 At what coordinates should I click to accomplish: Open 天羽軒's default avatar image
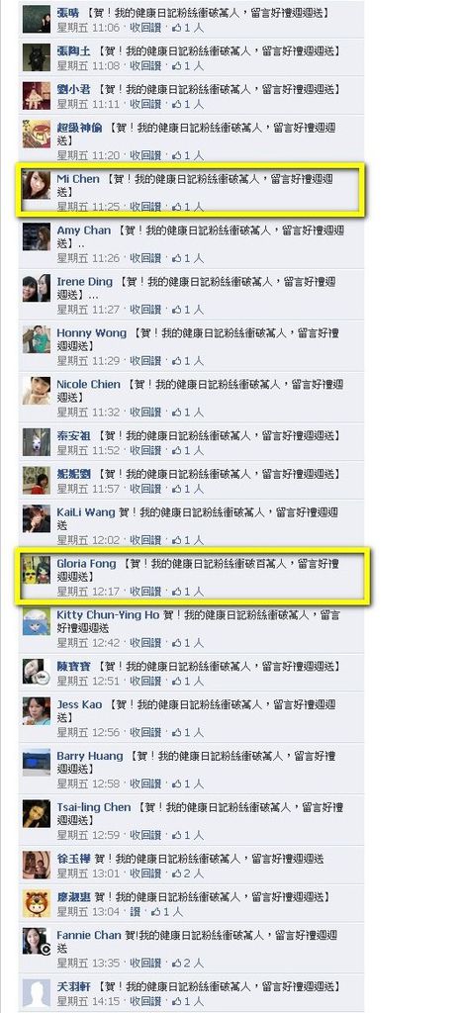[37, 993]
